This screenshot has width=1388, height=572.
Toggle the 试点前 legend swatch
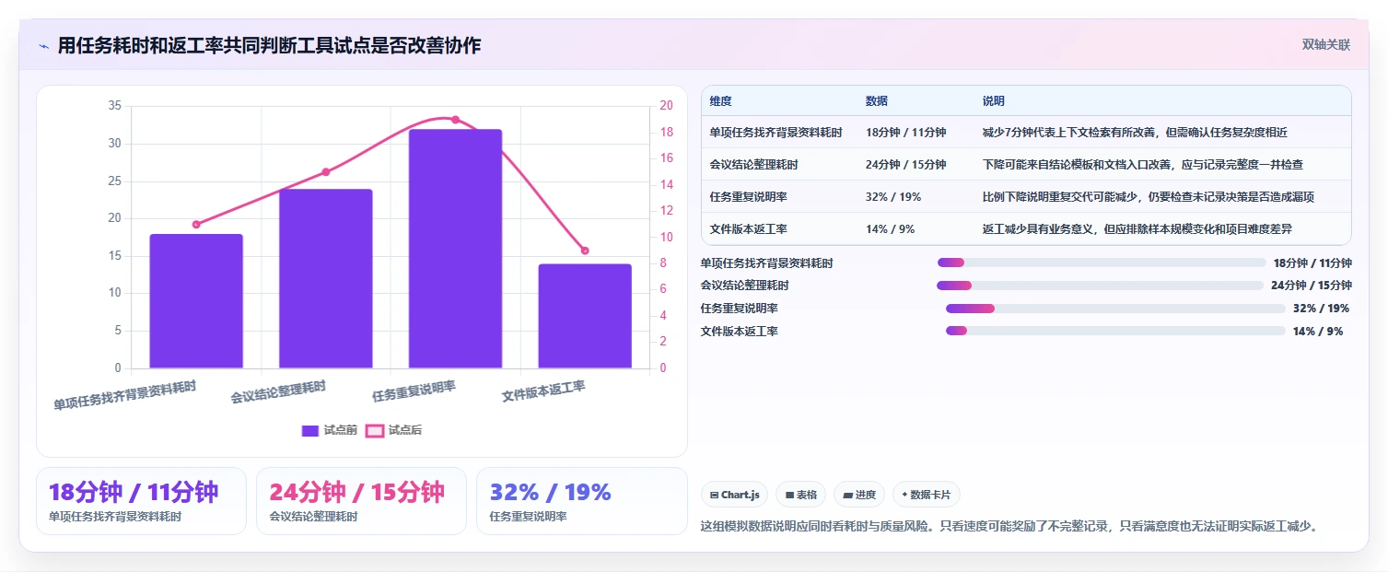pos(310,430)
